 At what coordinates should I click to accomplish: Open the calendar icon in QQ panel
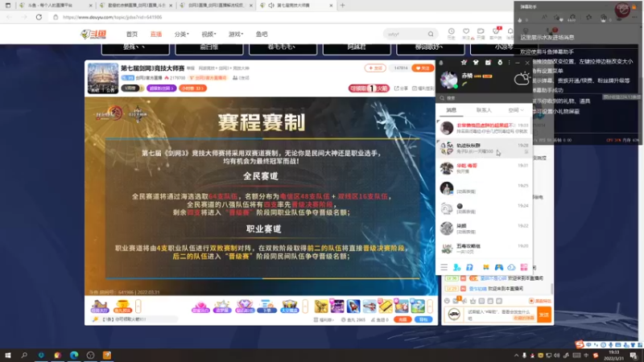coord(488,63)
